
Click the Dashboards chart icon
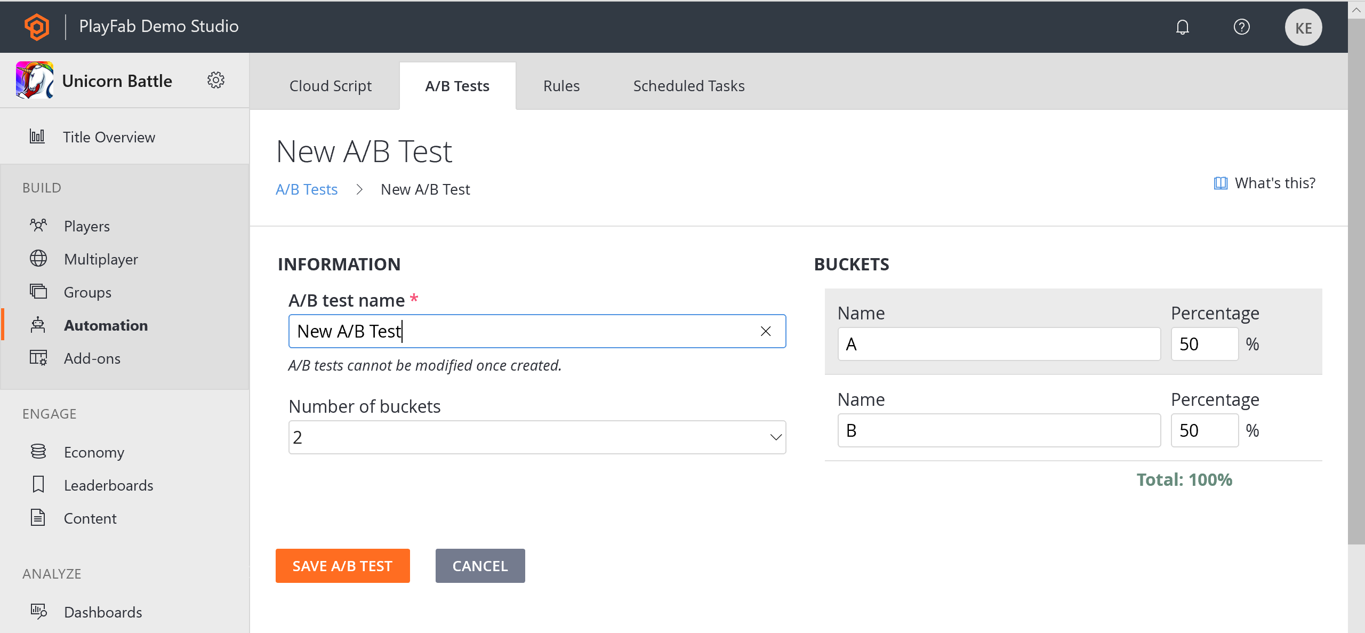pyautogui.click(x=38, y=611)
